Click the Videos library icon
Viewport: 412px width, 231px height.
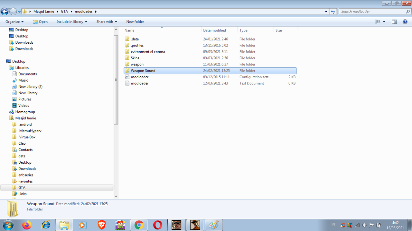point(14,106)
